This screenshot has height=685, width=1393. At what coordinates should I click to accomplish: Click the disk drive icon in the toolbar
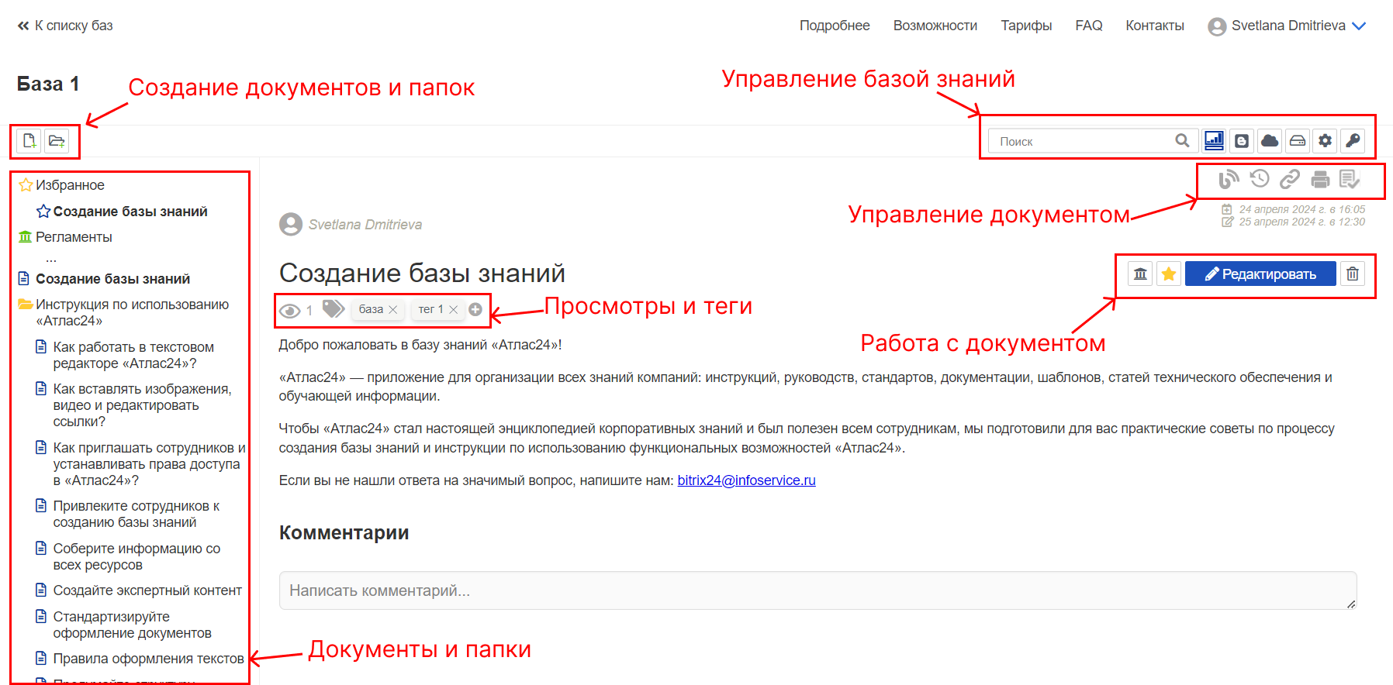click(1298, 140)
